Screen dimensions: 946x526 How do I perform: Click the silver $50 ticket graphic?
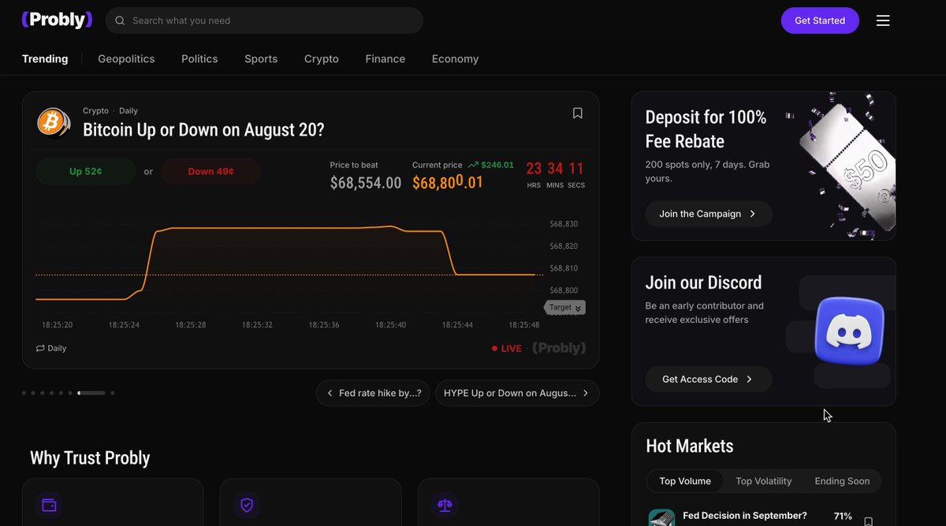coord(848,167)
